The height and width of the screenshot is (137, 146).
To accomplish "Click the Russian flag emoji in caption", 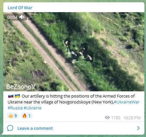I will click(11, 96).
